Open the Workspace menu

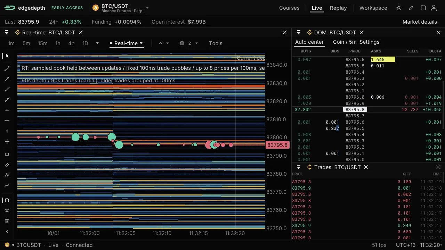coord(373,8)
